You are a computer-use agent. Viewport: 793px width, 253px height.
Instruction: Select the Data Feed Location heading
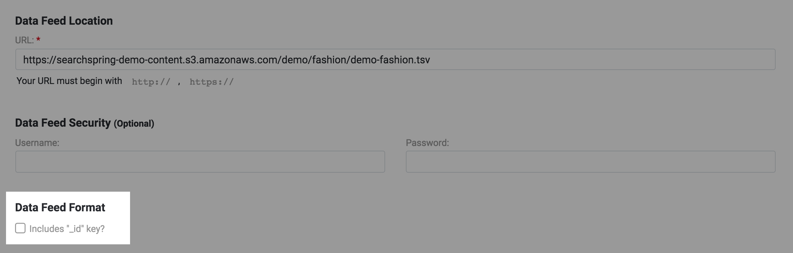coord(64,21)
